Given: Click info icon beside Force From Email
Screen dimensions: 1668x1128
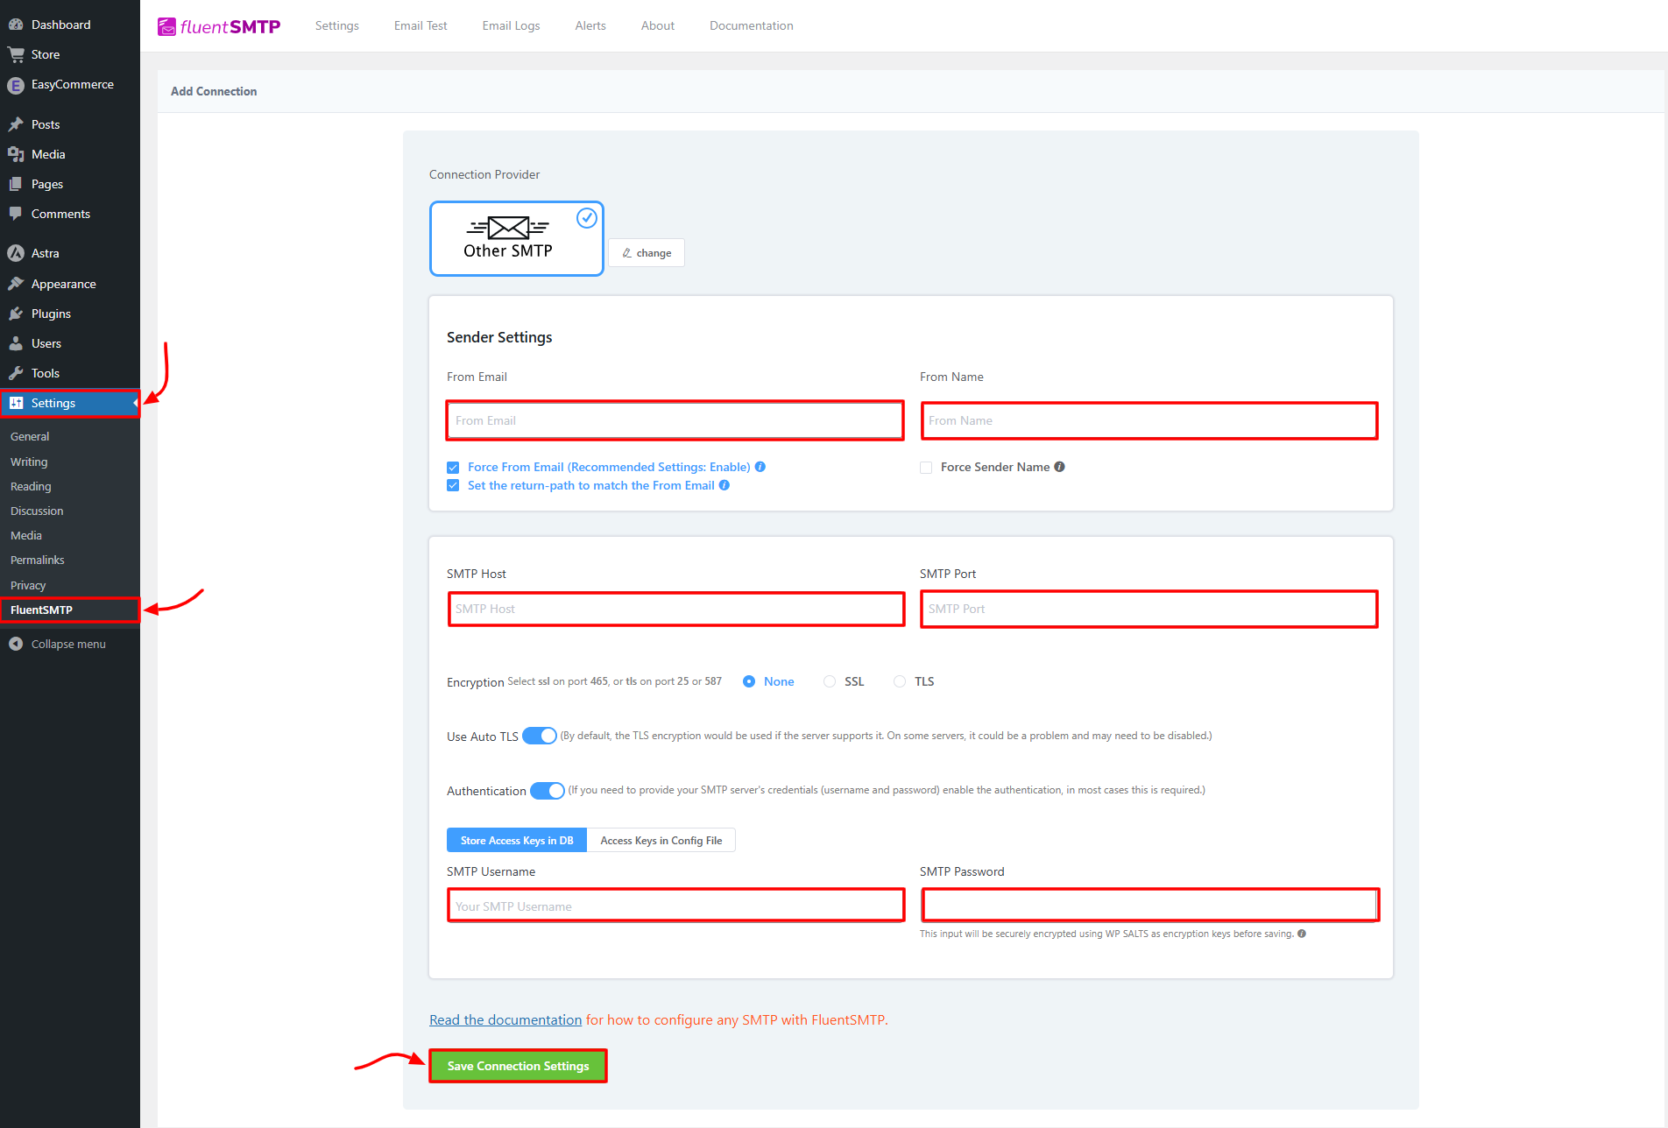Looking at the screenshot, I should (760, 467).
